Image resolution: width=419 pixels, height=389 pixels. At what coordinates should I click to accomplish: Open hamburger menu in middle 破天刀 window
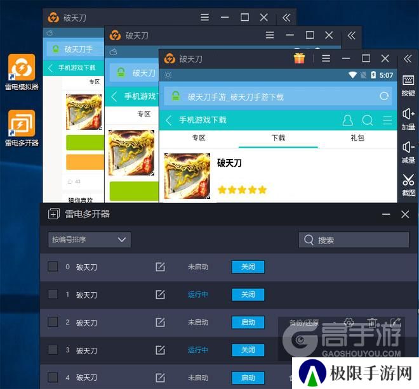pyautogui.click(x=270, y=35)
